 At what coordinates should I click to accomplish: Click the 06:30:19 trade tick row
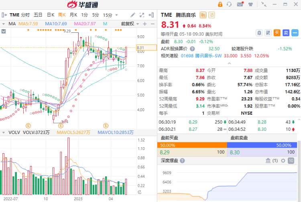tap(193, 122)
